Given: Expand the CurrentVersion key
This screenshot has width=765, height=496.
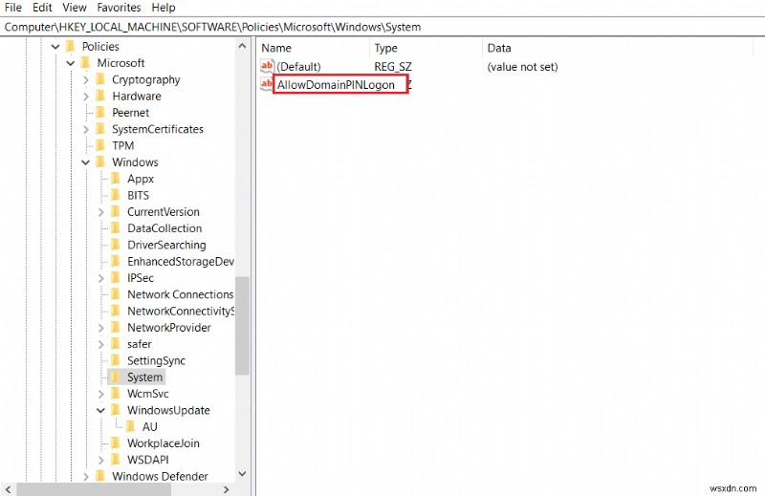Looking at the screenshot, I should pos(101,212).
